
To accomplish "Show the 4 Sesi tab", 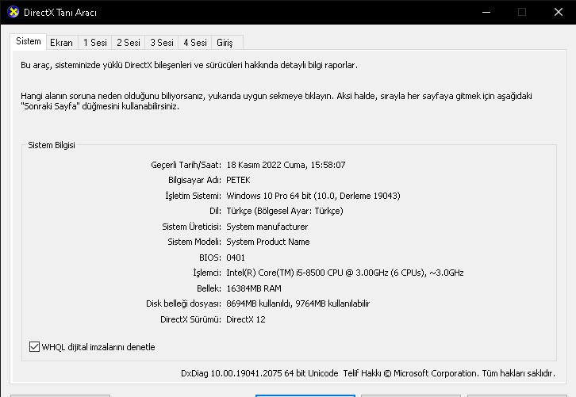I will coord(195,43).
